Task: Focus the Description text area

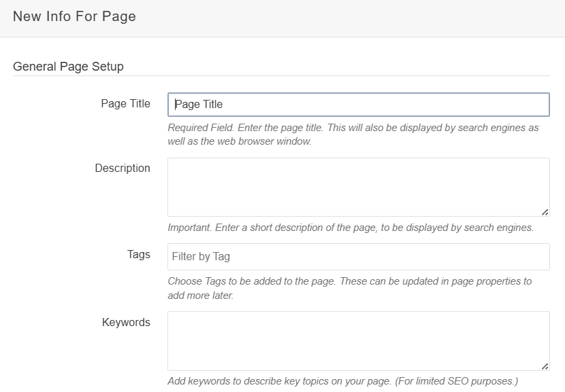Action: coord(358,187)
